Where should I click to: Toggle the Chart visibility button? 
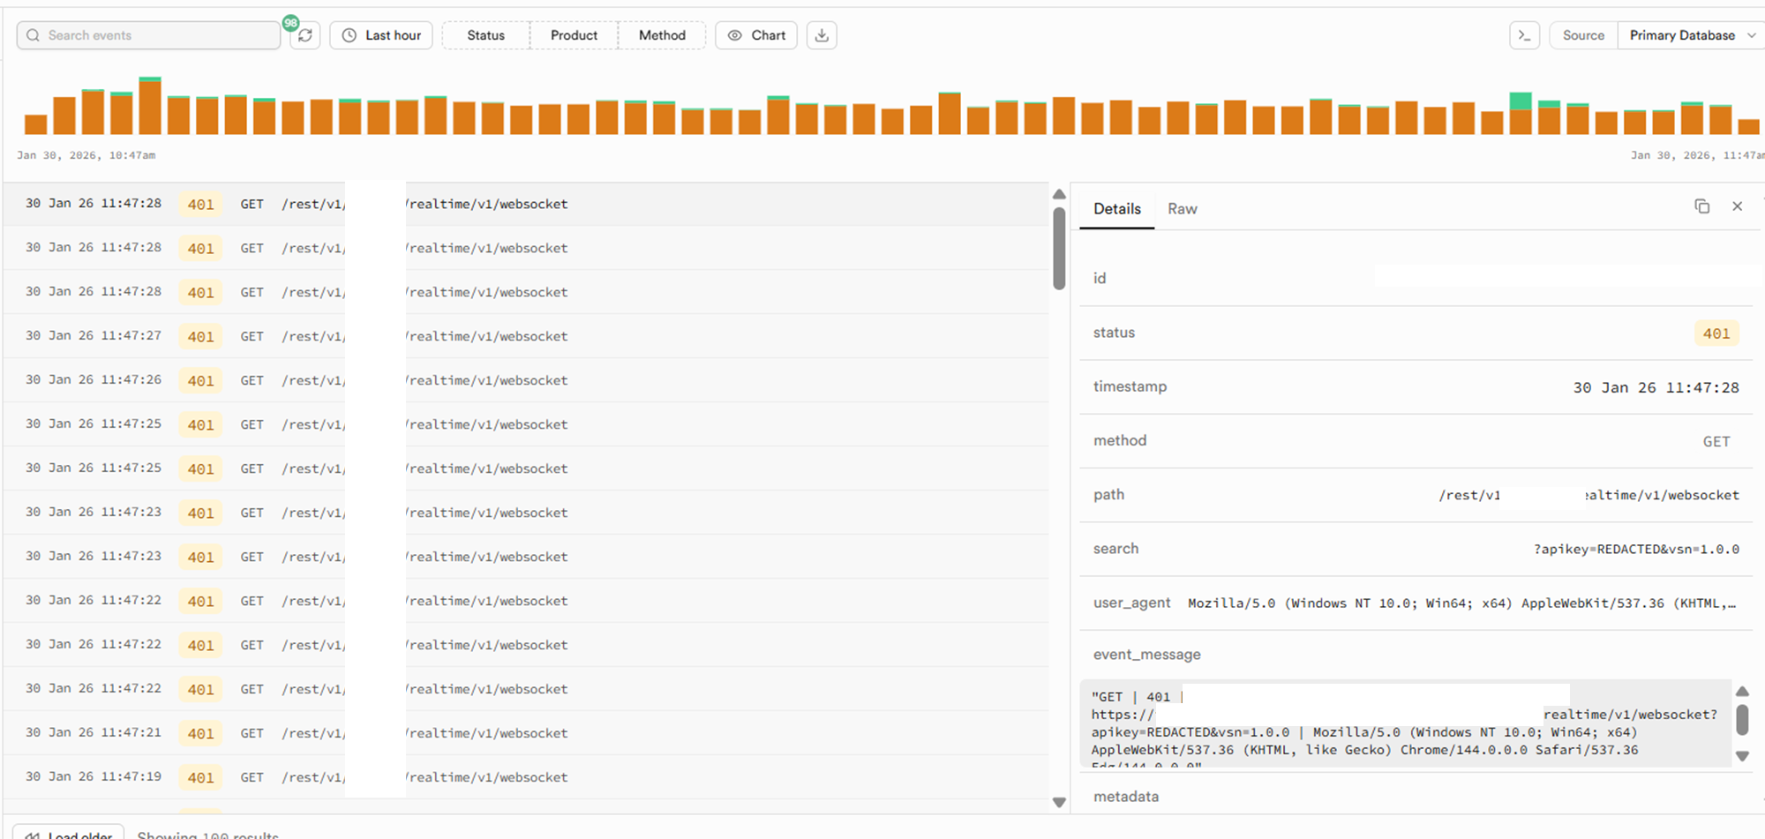[x=756, y=35]
